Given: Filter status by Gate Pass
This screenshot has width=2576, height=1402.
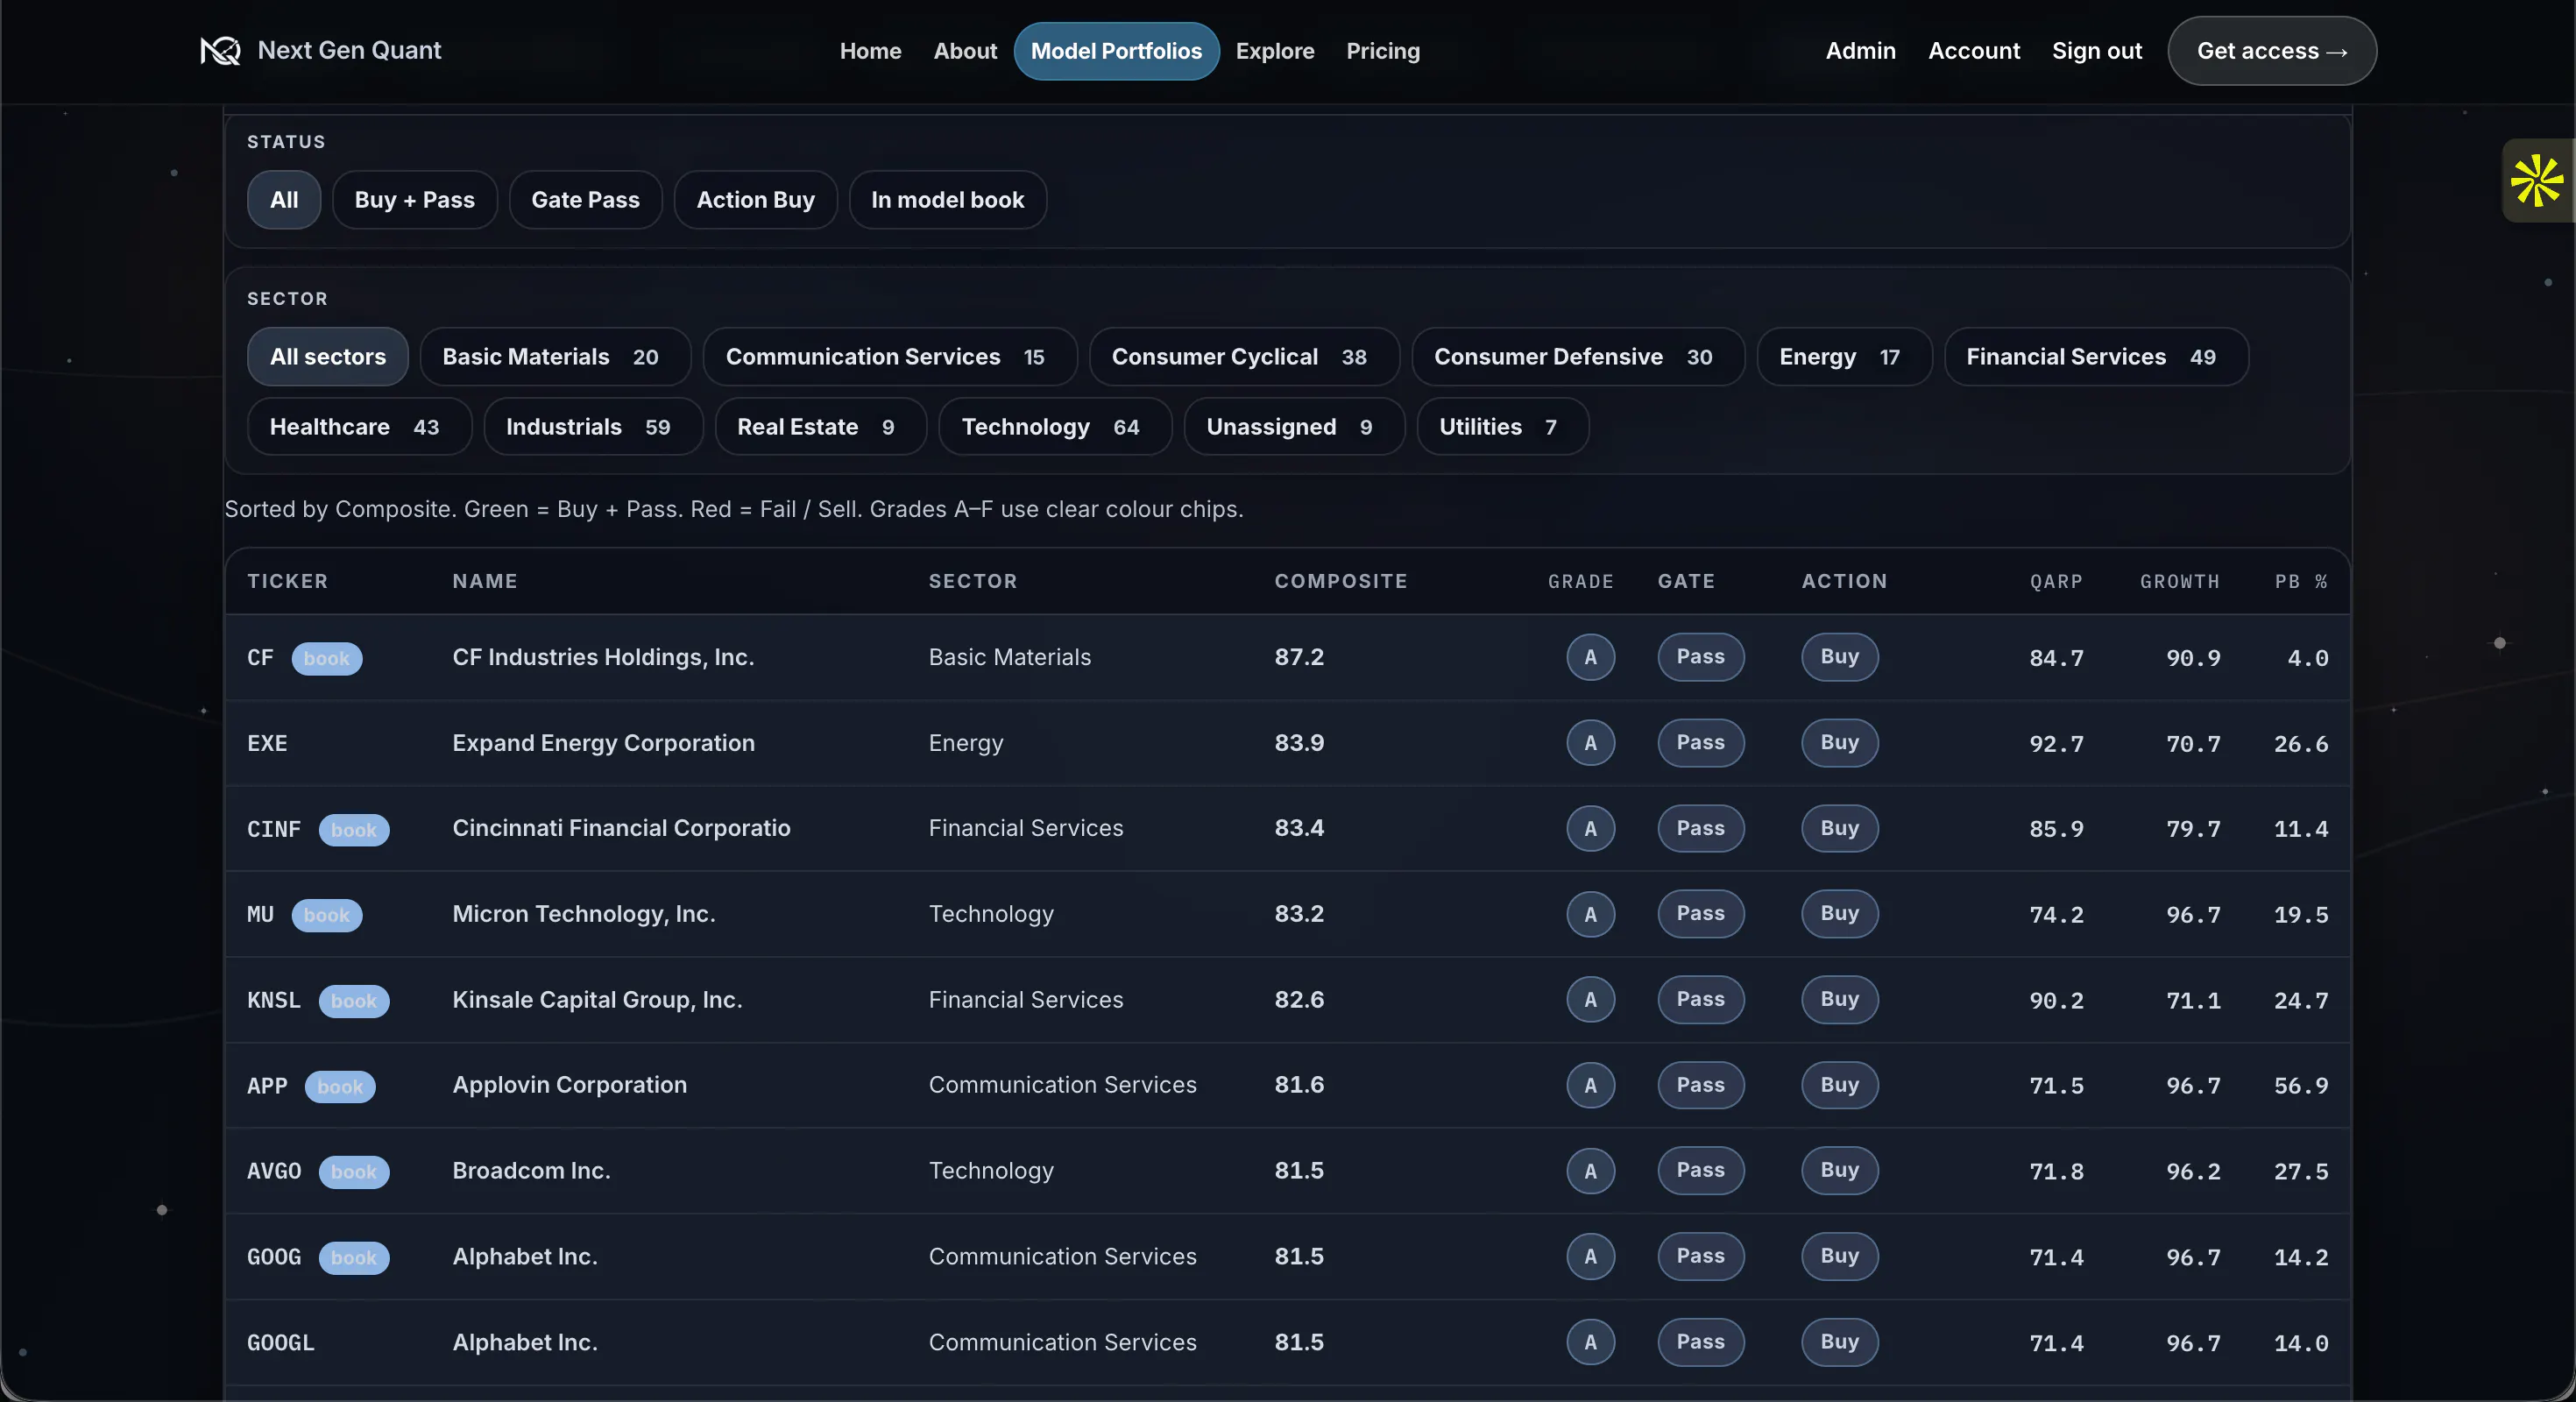Looking at the screenshot, I should 585,200.
